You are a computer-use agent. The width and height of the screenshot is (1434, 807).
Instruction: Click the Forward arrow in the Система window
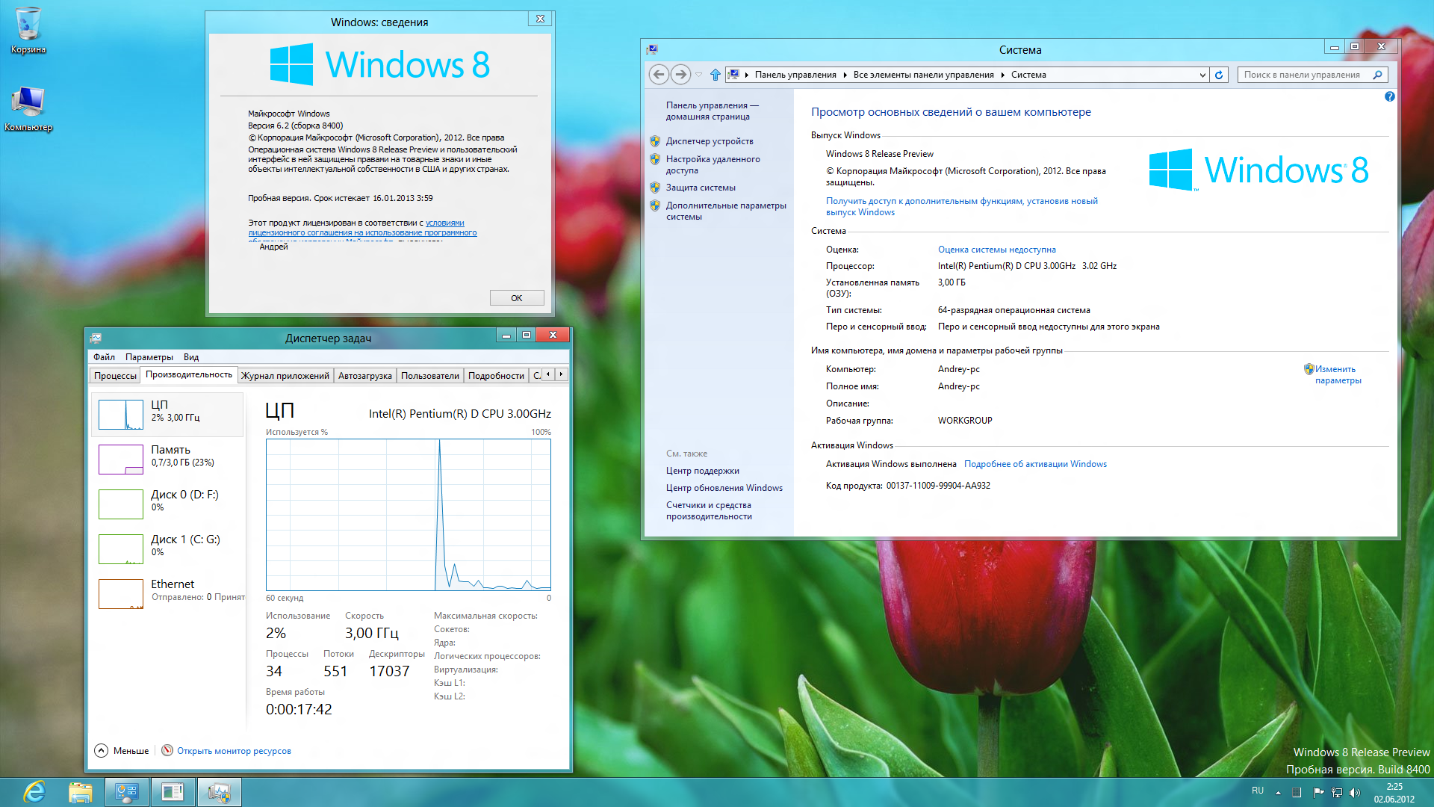point(680,75)
